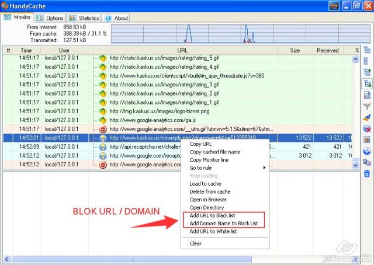Click the URL column header
This screenshot has width=374, height=265.
coord(182,51)
